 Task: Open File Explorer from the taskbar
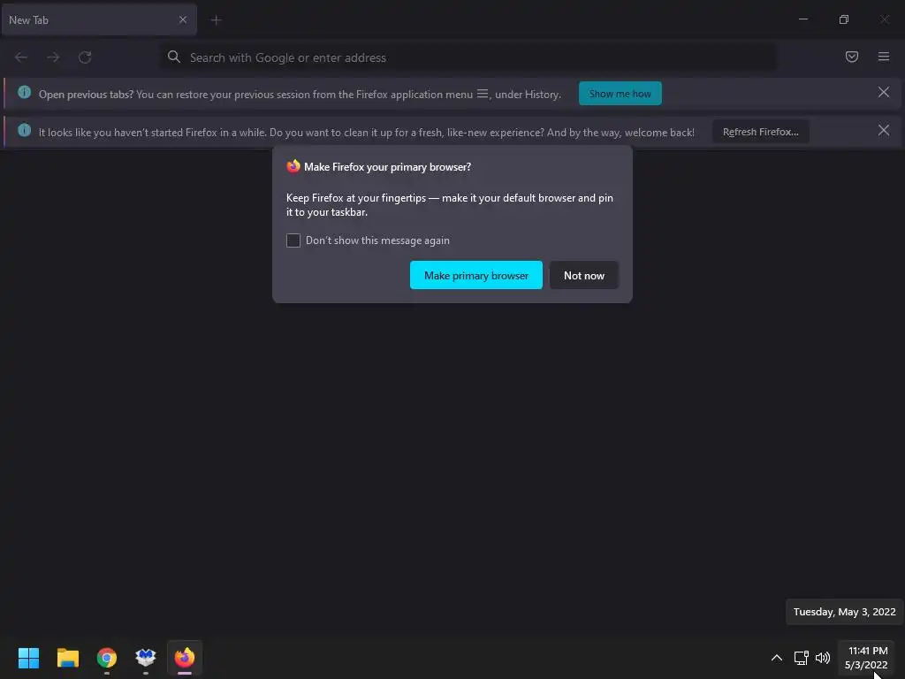pos(67,657)
